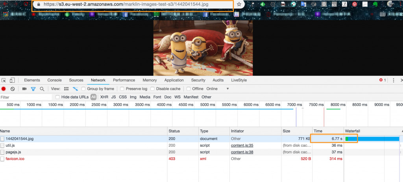The width and height of the screenshot is (403, 182).
Task: Bookmark this page with the star icon
Action: point(239,4)
